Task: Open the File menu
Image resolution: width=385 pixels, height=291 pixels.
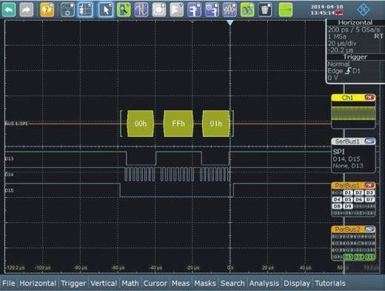Action: pos(9,284)
